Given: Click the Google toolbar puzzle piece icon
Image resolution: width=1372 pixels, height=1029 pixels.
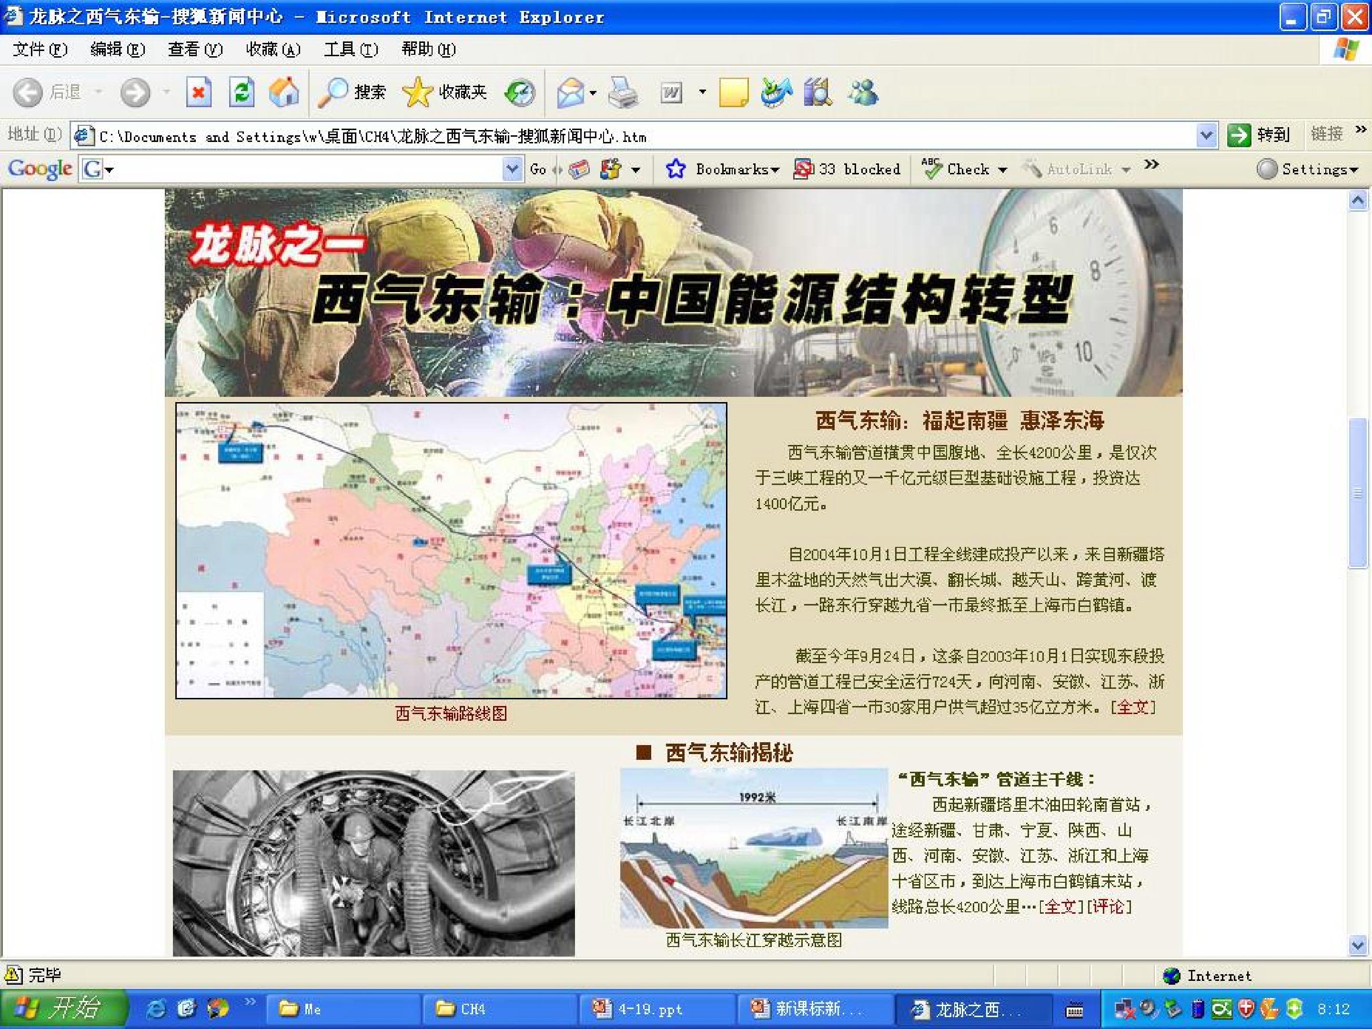Looking at the screenshot, I should pyautogui.click(x=611, y=169).
